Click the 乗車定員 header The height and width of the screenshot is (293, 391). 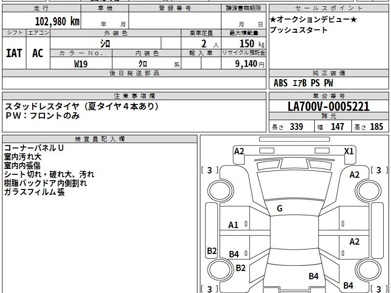201,33
